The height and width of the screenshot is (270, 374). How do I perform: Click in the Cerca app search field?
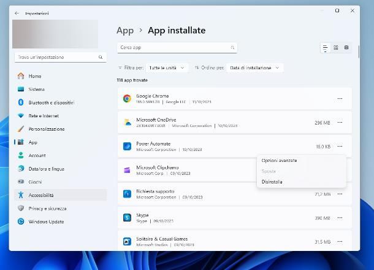point(177,47)
